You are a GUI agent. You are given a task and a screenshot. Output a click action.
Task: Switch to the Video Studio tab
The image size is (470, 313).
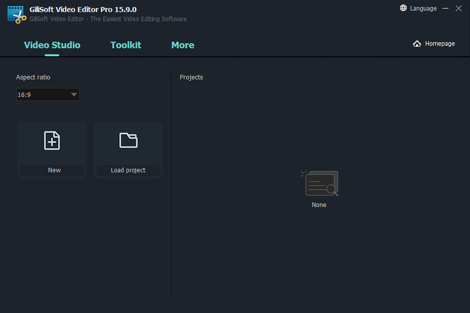pos(52,45)
